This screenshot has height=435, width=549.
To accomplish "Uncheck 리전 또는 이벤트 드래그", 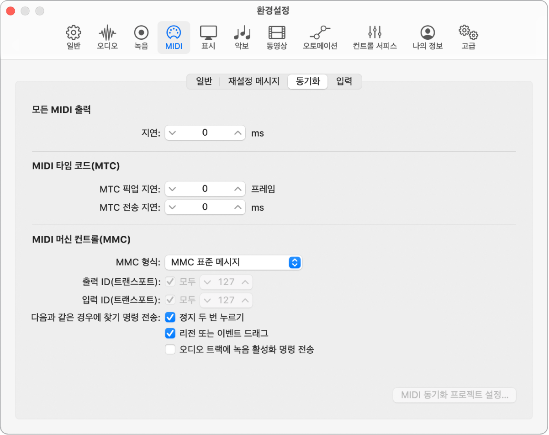I will [170, 333].
